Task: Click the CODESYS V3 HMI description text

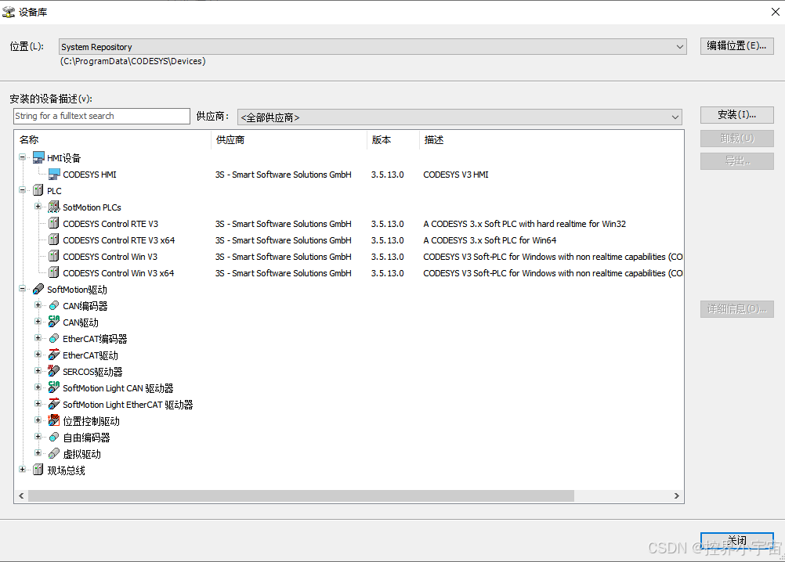Action: click(456, 175)
